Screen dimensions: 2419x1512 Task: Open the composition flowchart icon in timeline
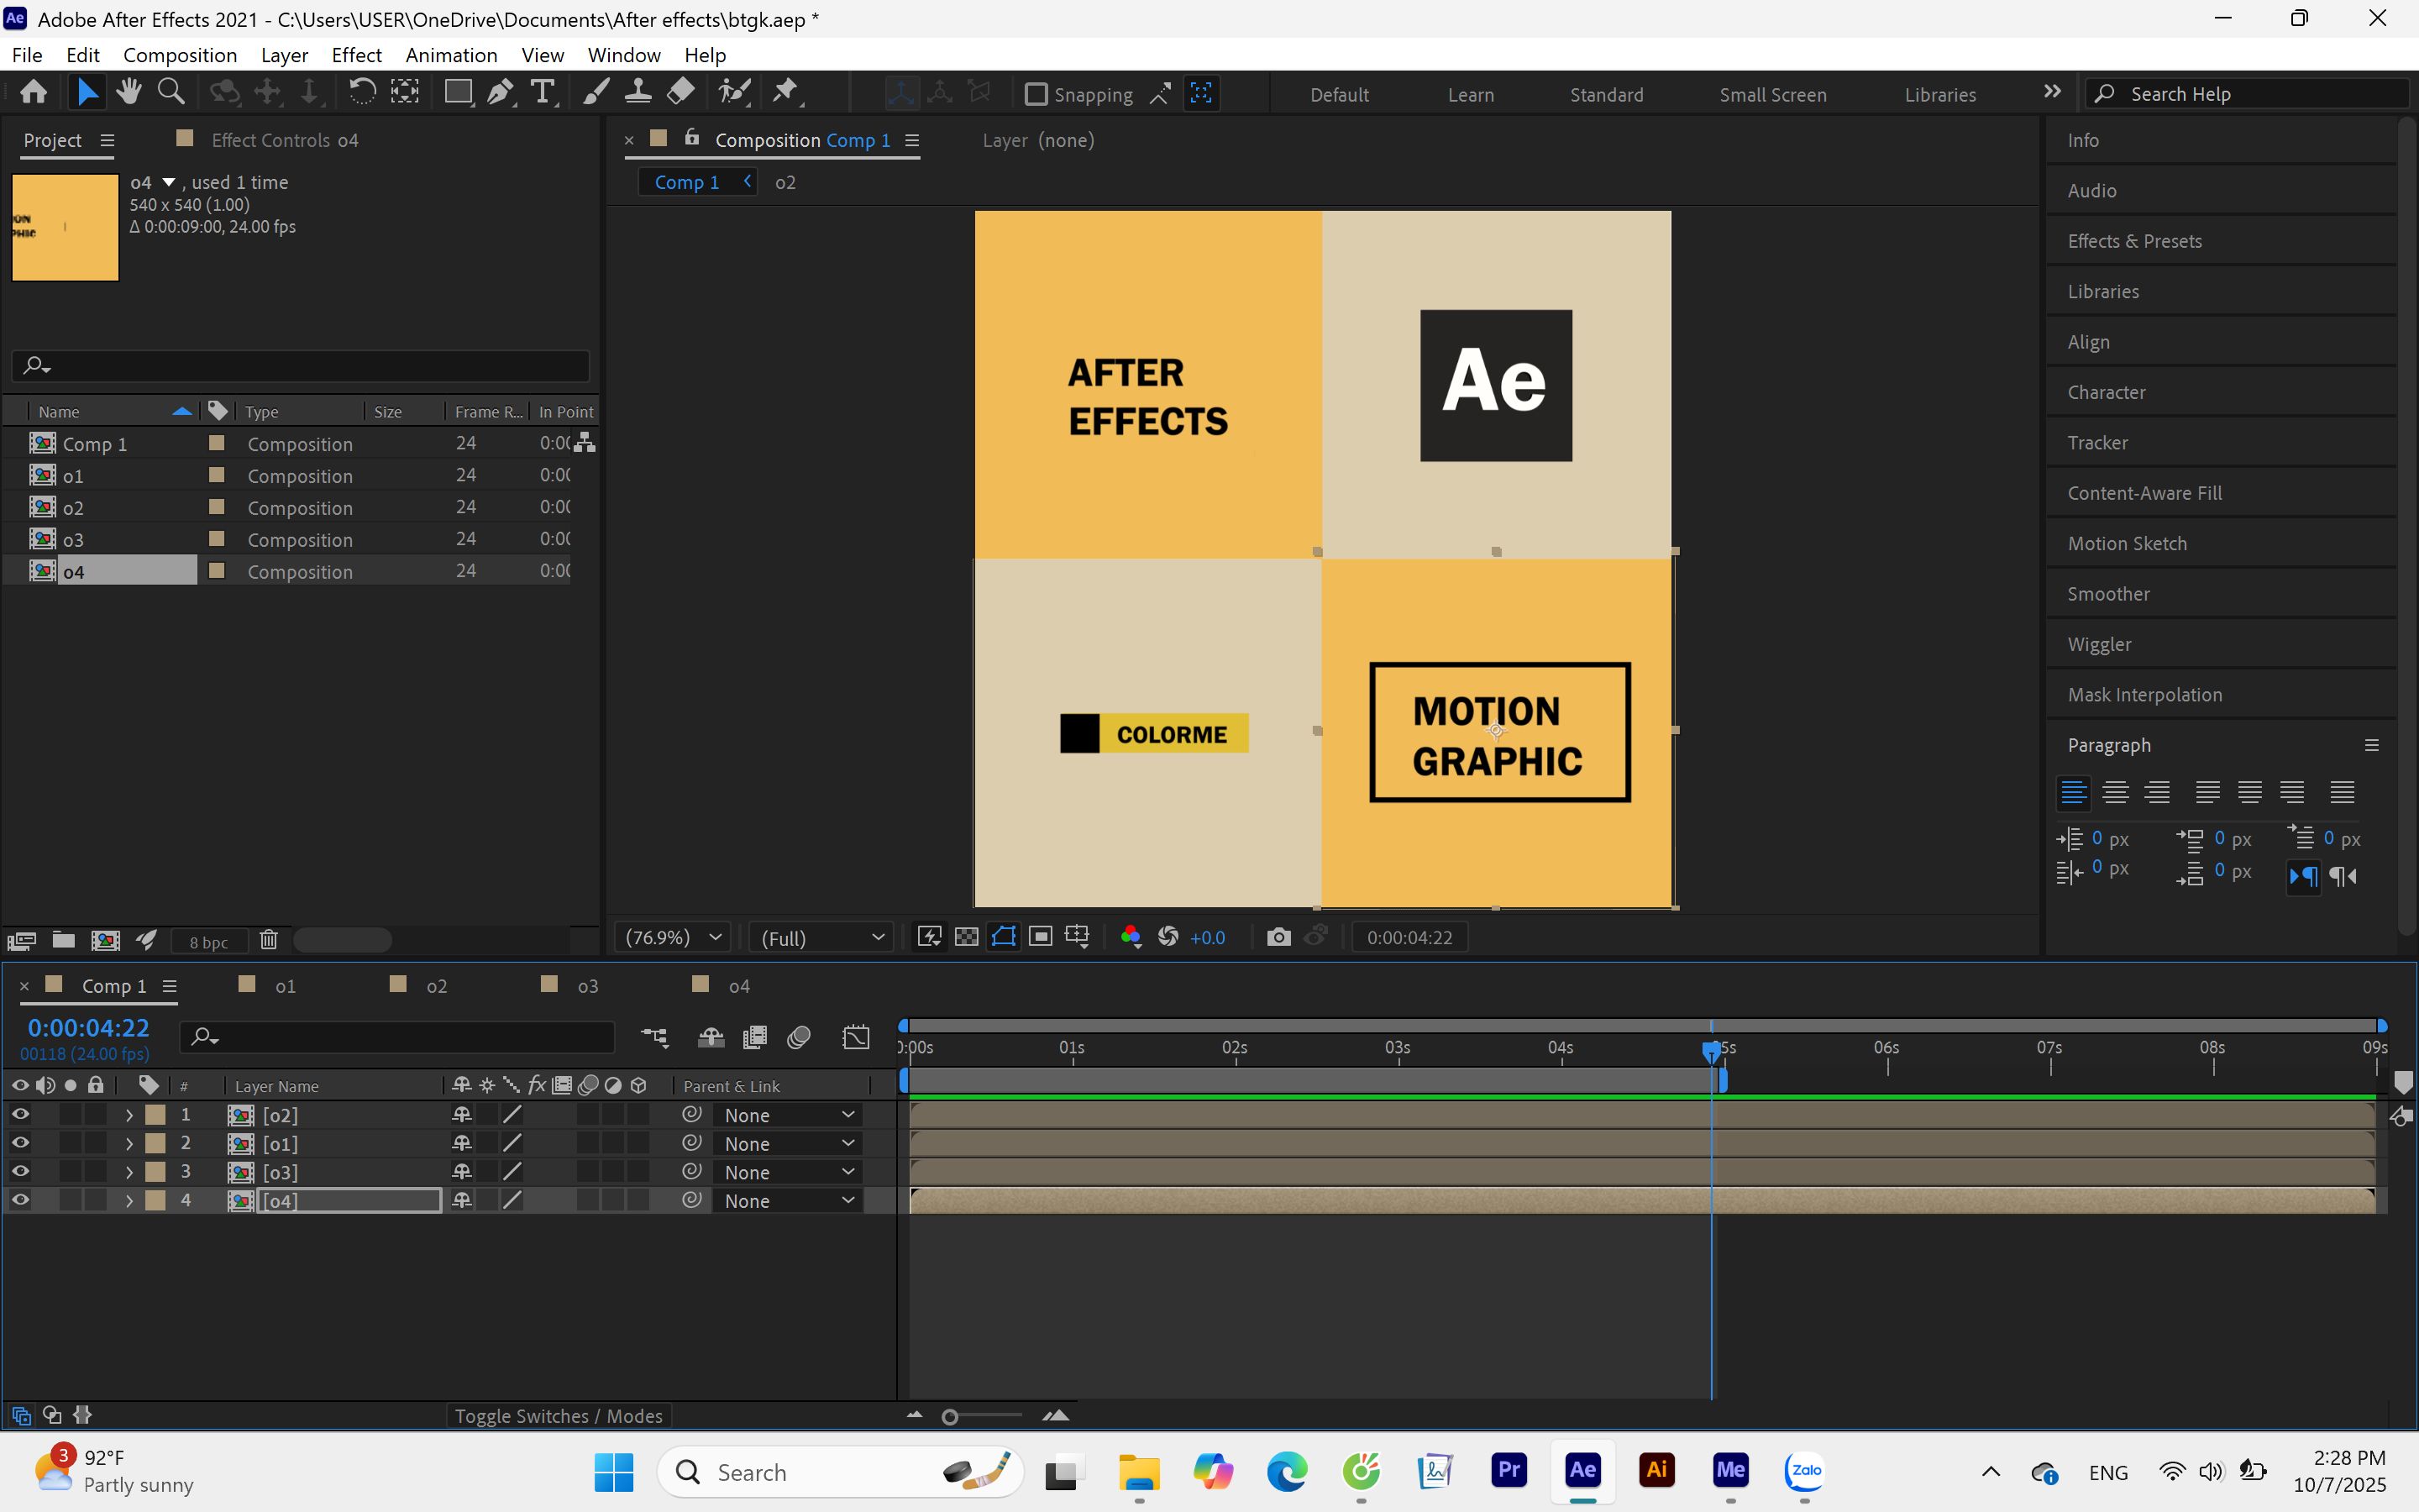click(655, 1037)
